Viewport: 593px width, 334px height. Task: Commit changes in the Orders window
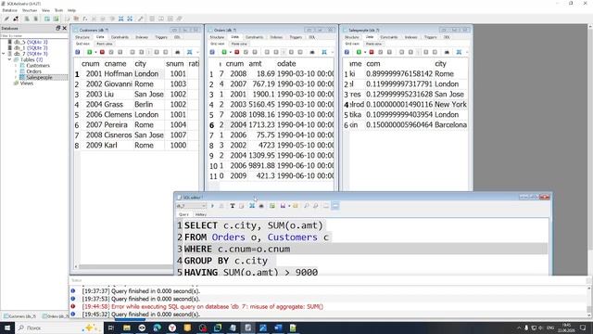click(246, 52)
